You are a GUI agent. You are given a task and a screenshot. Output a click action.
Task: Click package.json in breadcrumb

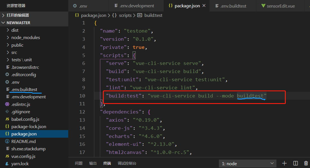[x=94, y=15]
